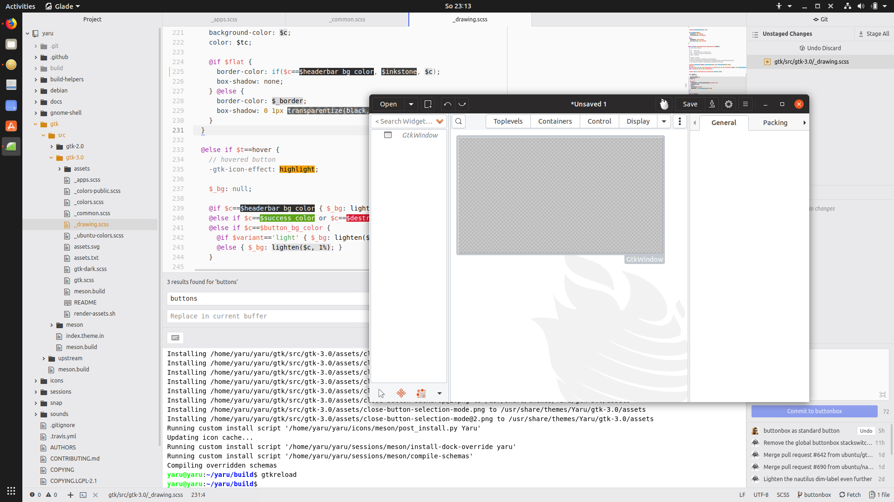894x502 pixels.
Task: Switch to the Packing properties tab
Action: (775, 123)
